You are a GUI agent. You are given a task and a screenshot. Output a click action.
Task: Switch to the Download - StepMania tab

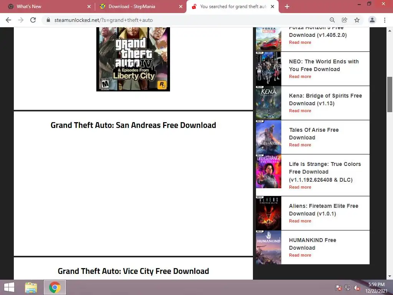coord(140,7)
